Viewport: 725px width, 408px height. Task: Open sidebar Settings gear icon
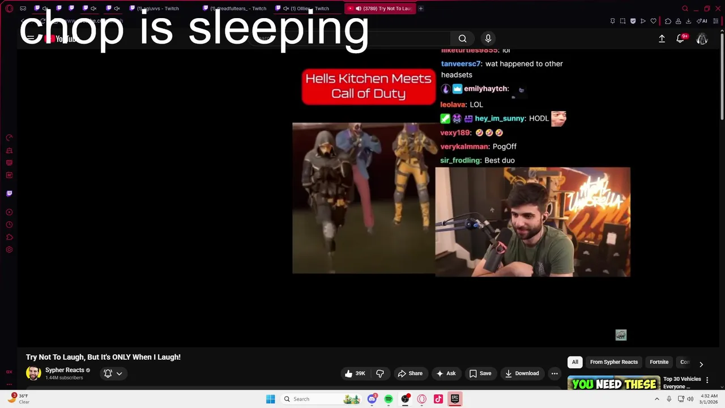(x=9, y=250)
